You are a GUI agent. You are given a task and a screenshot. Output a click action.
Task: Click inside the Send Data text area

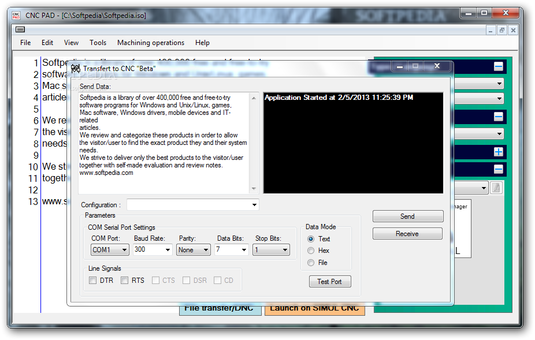tap(164, 143)
